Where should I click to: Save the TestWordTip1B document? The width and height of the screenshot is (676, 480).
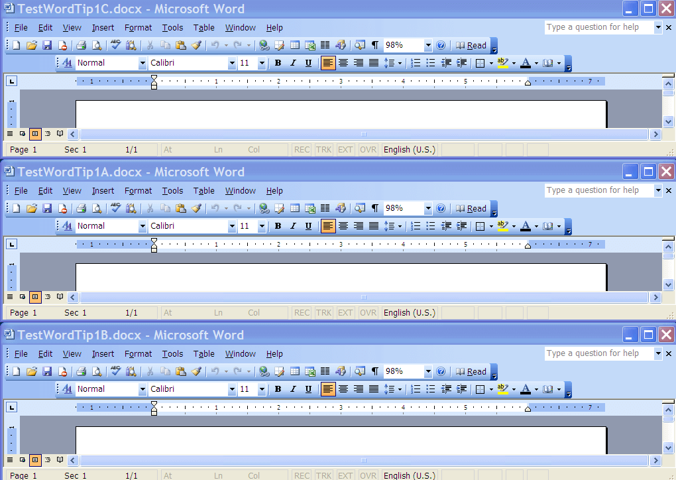point(47,371)
